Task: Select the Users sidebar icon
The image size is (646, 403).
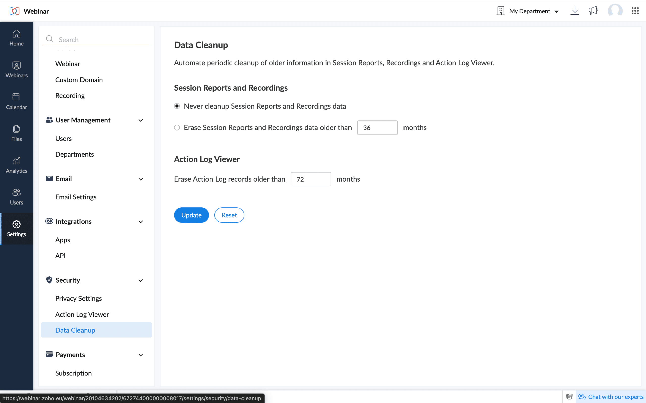Action: click(x=16, y=196)
